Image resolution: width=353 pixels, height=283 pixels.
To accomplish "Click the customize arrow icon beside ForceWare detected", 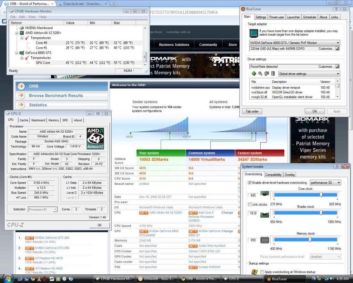I will (x=337, y=67).
